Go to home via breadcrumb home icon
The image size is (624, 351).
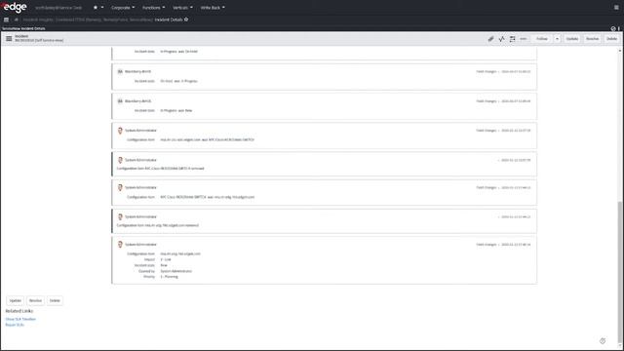pos(17,19)
